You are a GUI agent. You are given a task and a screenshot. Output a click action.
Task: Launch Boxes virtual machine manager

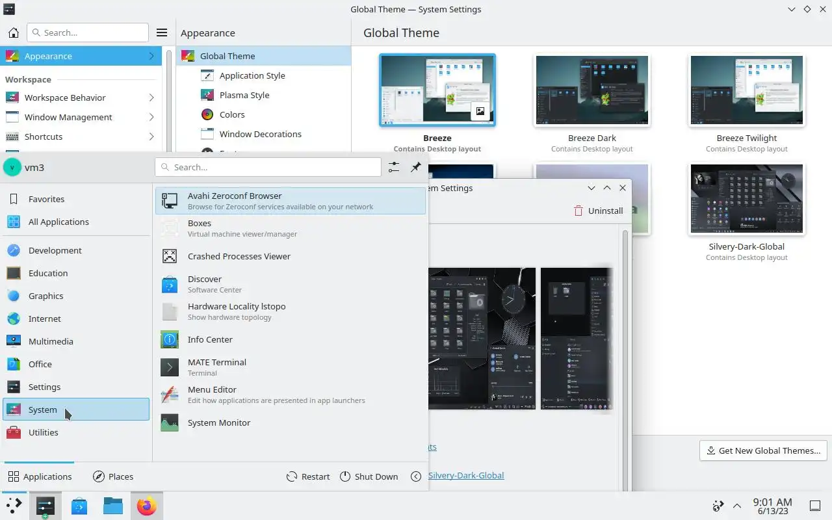coord(291,228)
